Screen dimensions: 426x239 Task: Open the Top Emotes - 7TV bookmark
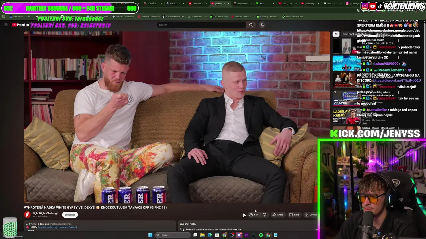(x=198, y=16)
